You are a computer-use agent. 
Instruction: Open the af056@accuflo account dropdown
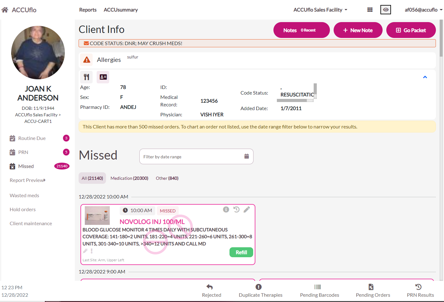[x=423, y=10]
